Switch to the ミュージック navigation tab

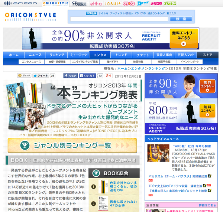pos(79,55)
